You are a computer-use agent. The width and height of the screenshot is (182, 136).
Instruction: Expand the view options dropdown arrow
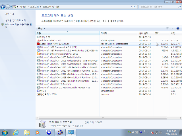(172, 28)
